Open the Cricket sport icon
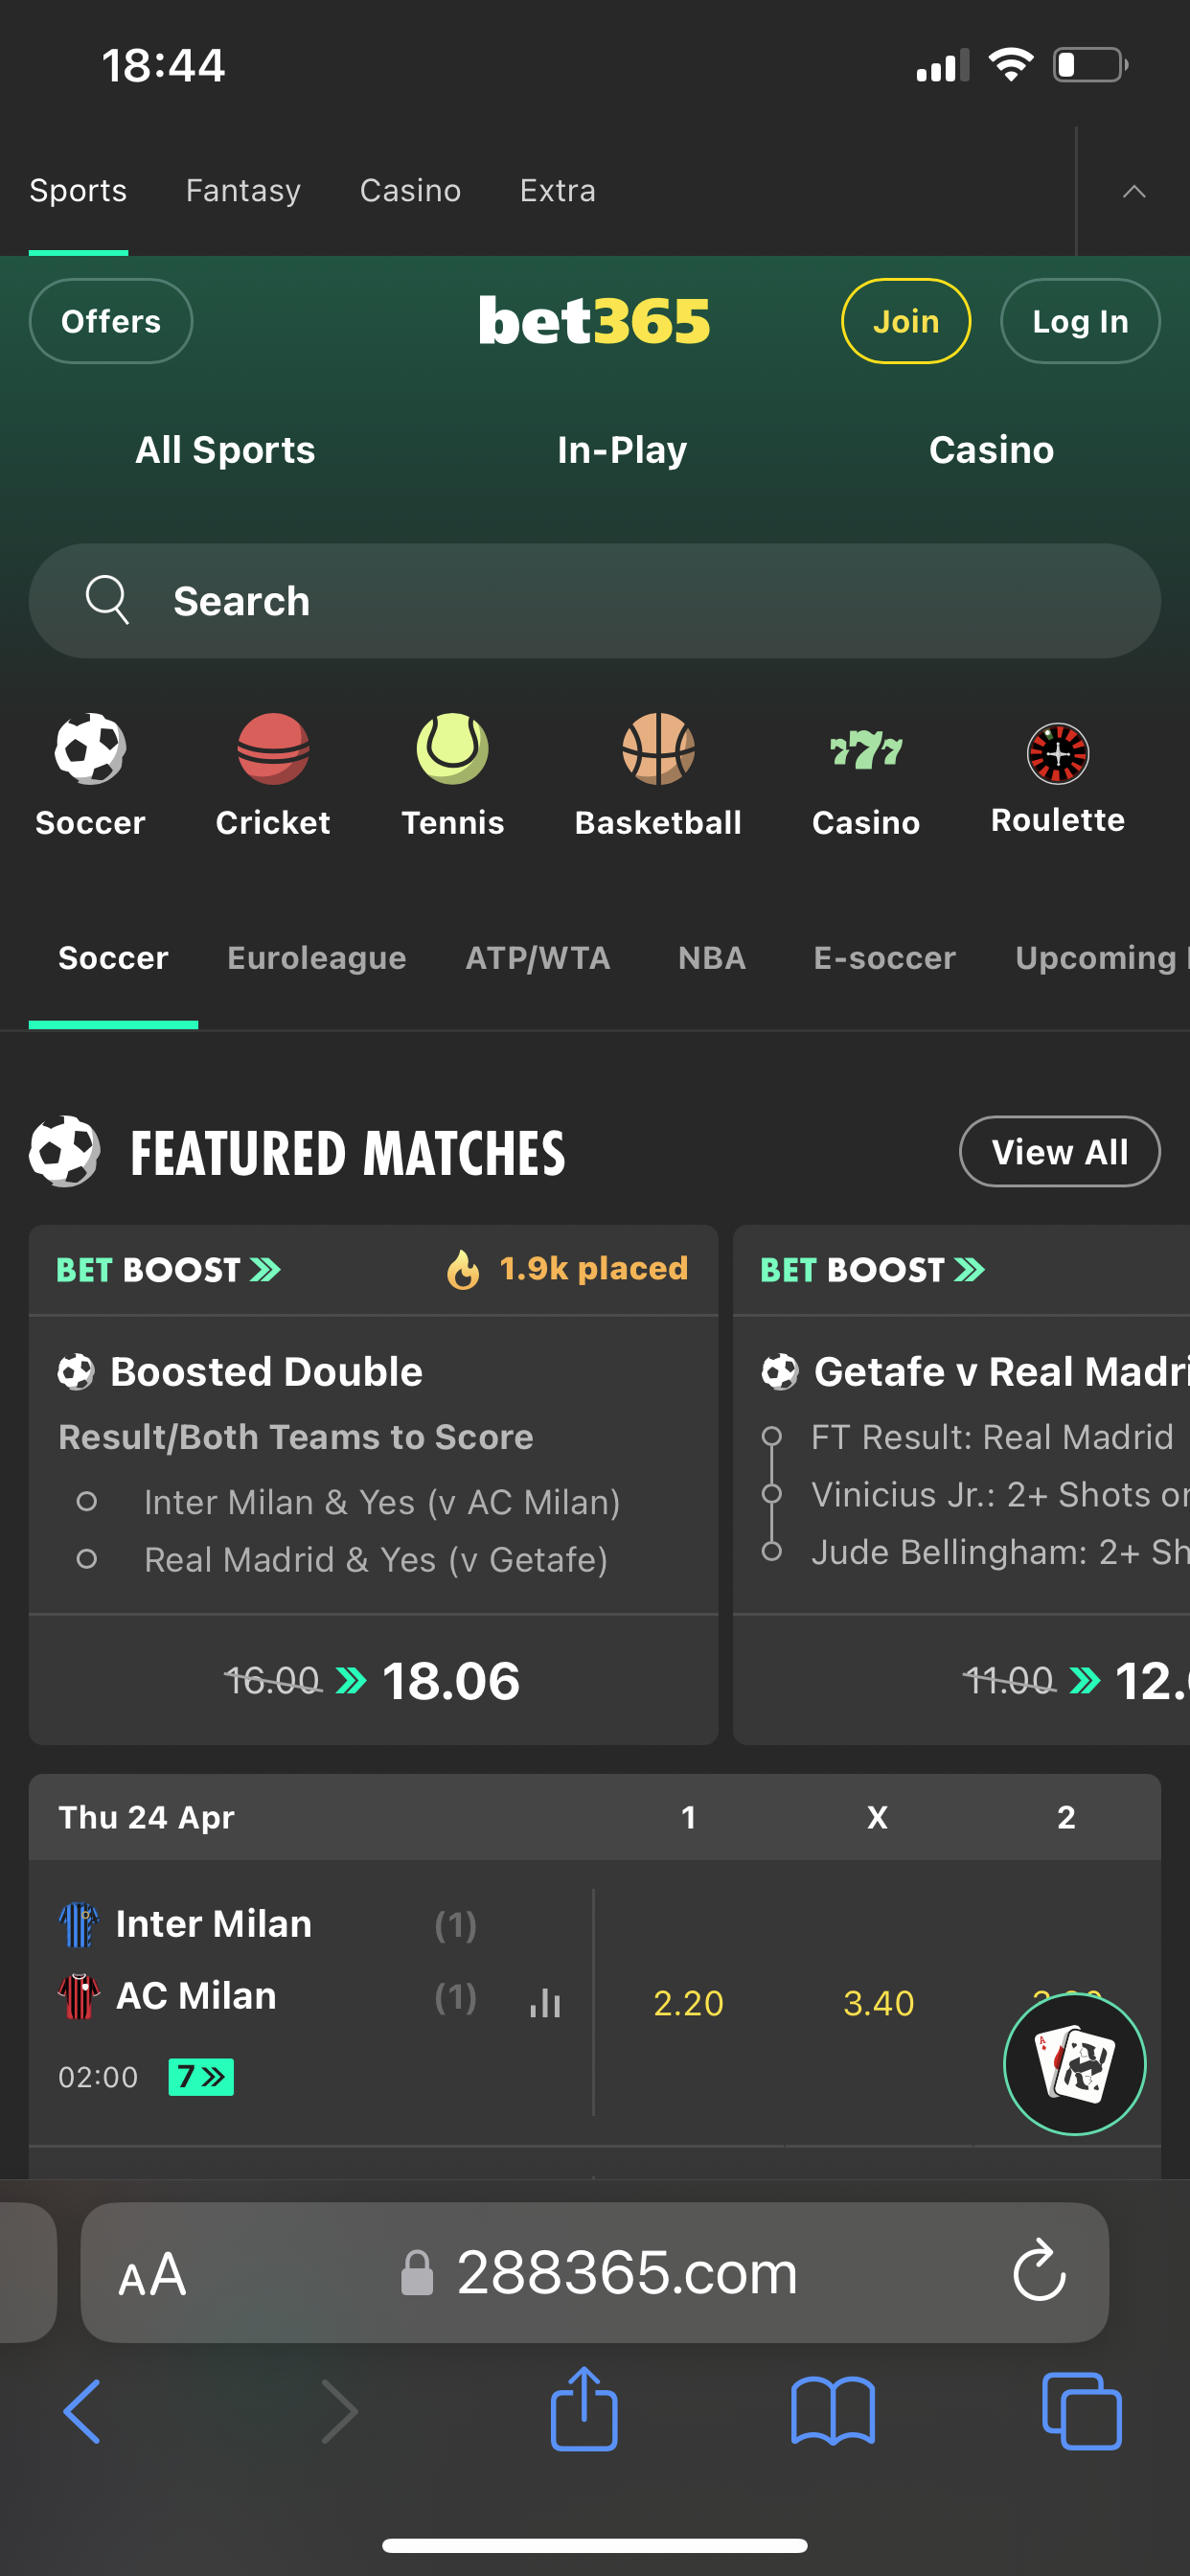 pyautogui.click(x=272, y=749)
